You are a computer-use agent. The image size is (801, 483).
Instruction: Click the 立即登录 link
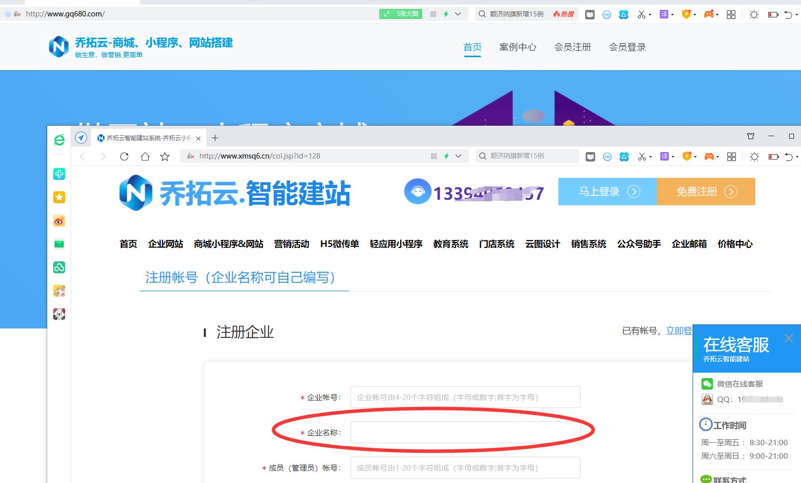coord(679,331)
